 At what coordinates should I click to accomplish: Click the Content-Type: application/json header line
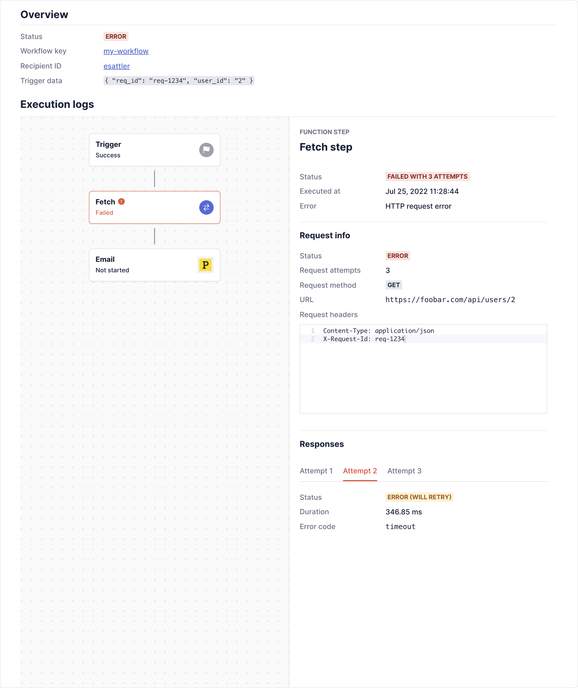tap(378, 330)
